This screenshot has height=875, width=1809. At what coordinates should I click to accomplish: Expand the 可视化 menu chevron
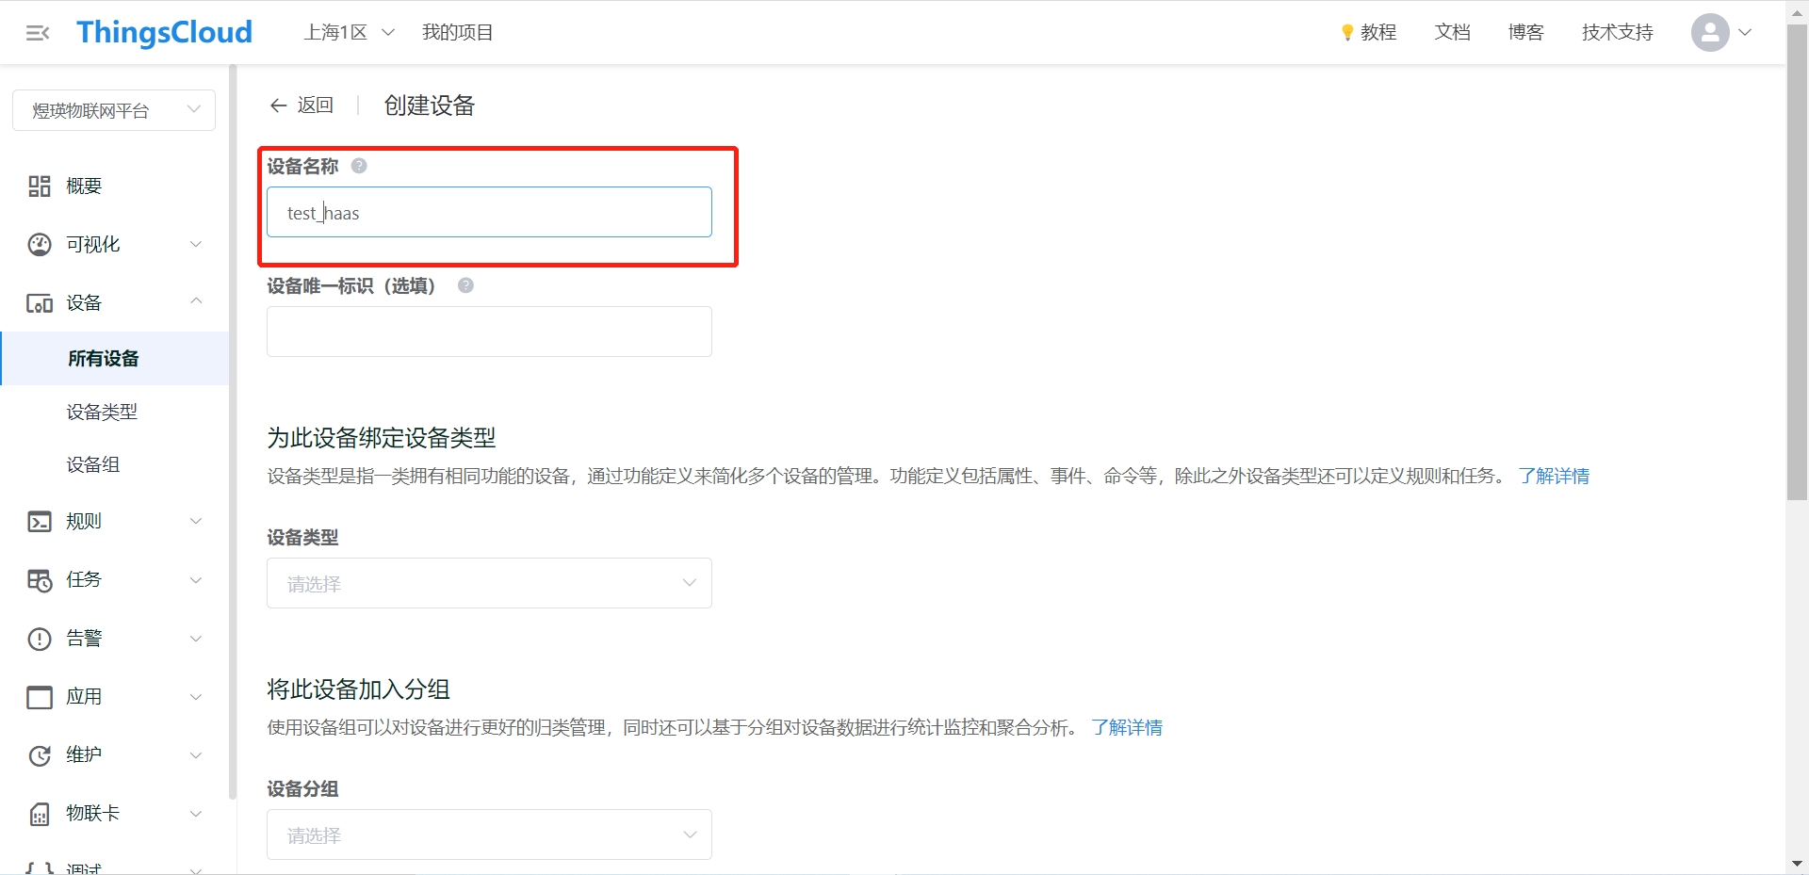click(196, 245)
